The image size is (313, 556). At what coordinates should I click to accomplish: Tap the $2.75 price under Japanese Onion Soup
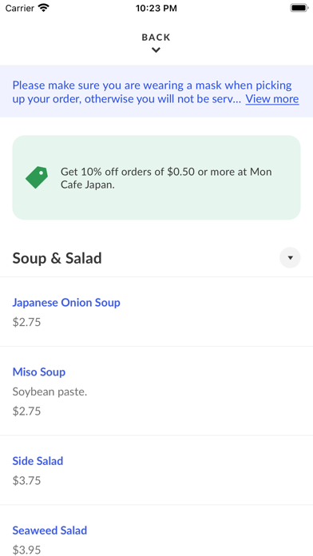click(x=26, y=322)
